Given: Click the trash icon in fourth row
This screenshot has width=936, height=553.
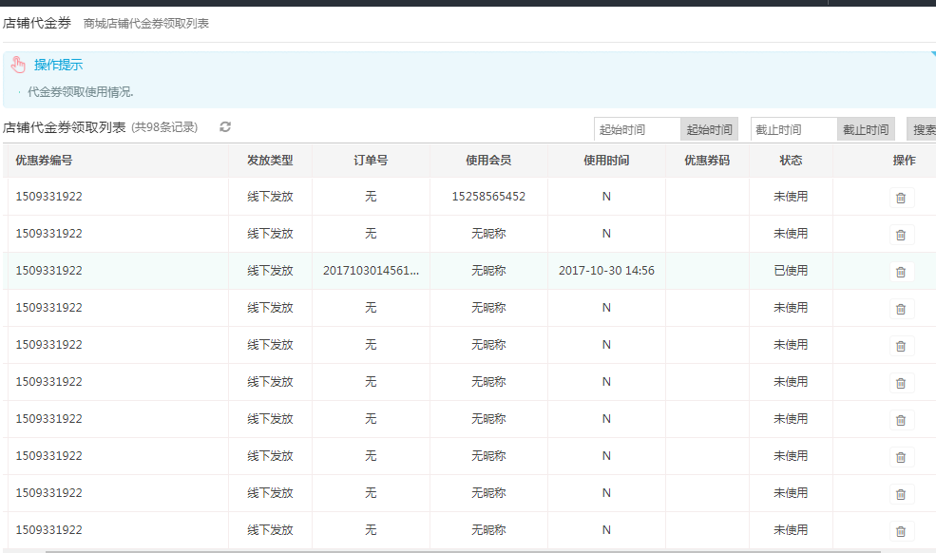Looking at the screenshot, I should click(901, 309).
